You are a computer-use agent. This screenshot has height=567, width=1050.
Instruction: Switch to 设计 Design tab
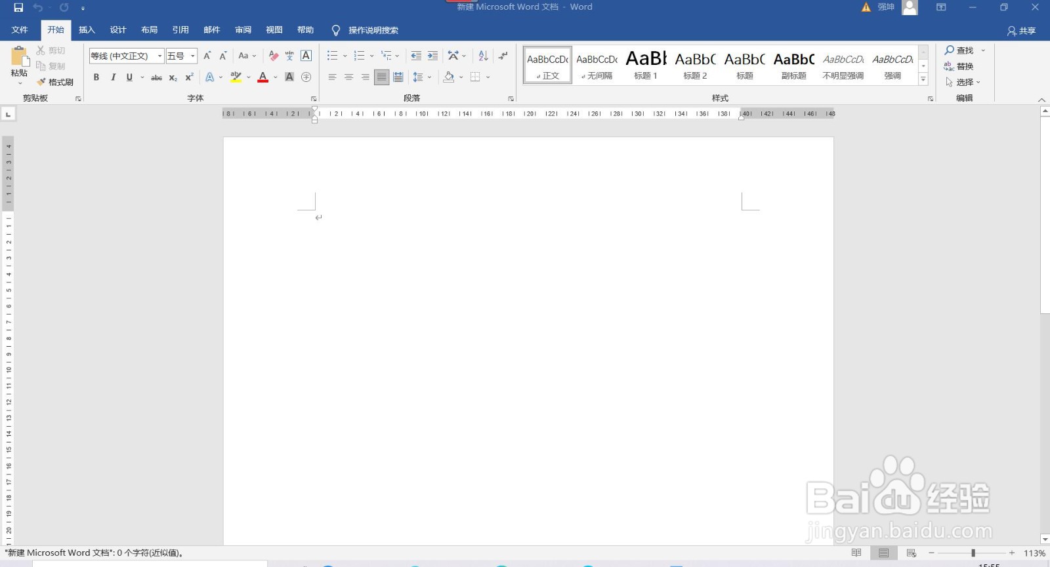coord(118,30)
